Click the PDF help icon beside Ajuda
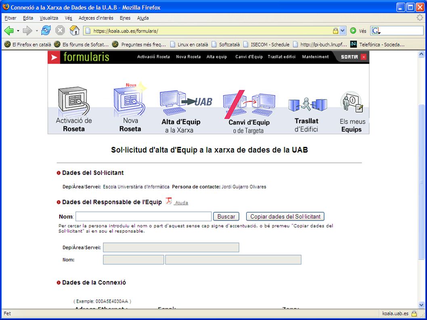The width and height of the screenshot is (427, 320). coord(169,201)
